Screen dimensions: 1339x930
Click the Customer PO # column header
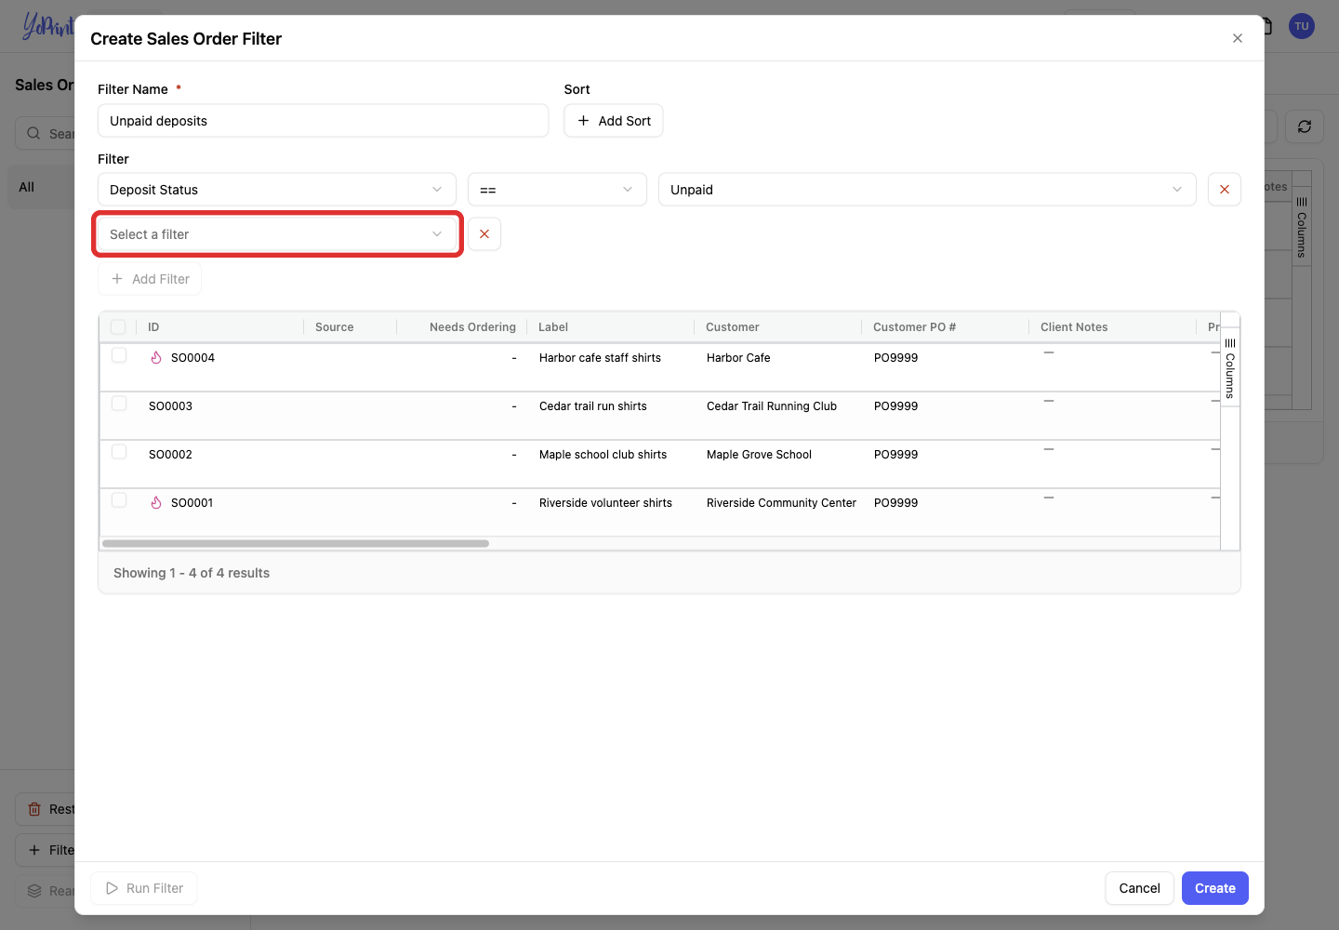click(914, 327)
